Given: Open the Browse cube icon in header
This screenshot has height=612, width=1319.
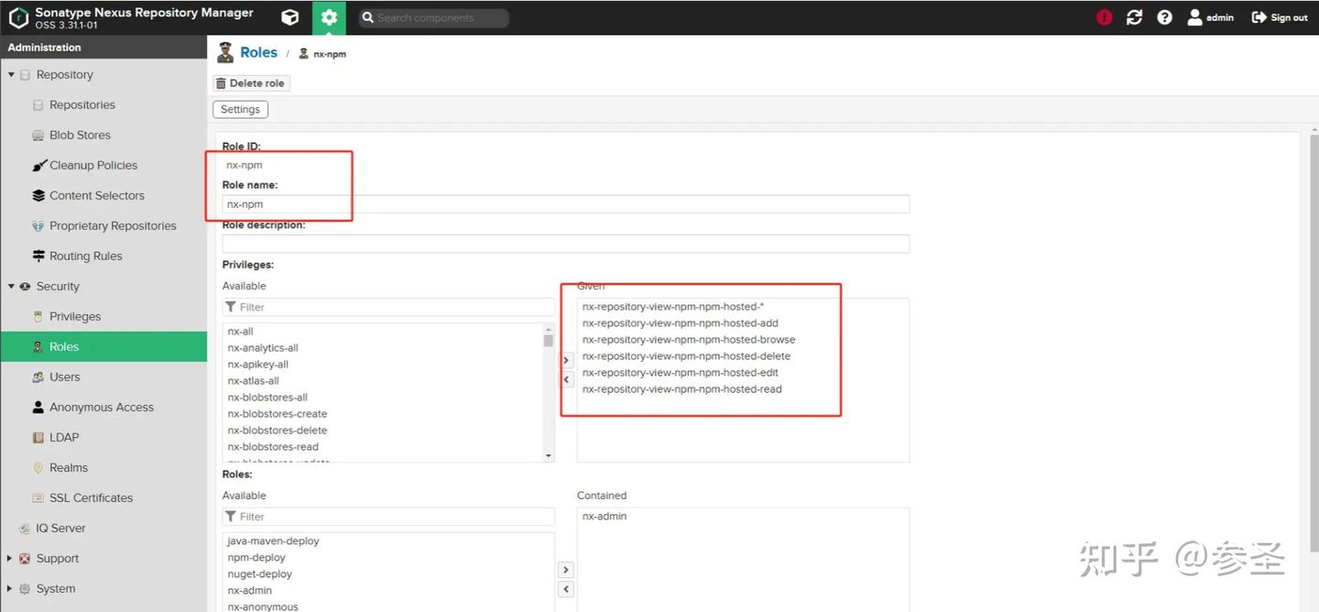Looking at the screenshot, I should [x=289, y=17].
